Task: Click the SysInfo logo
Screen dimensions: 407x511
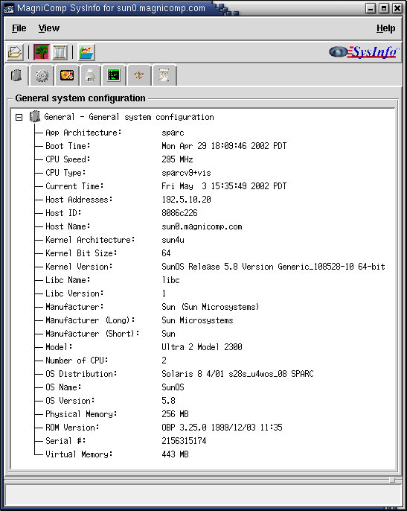Action: (364, 52)
